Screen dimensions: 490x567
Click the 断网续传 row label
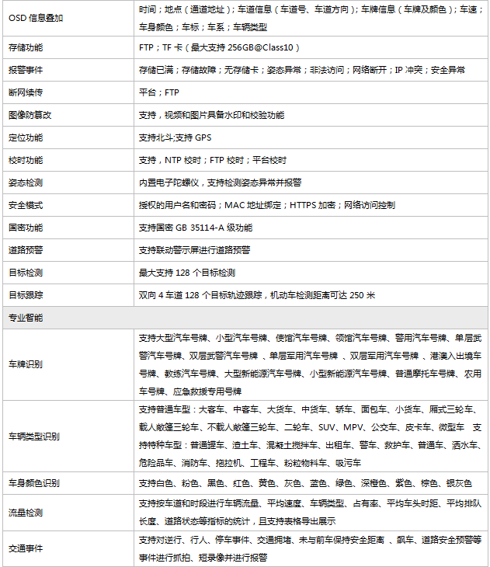[25, 92]
